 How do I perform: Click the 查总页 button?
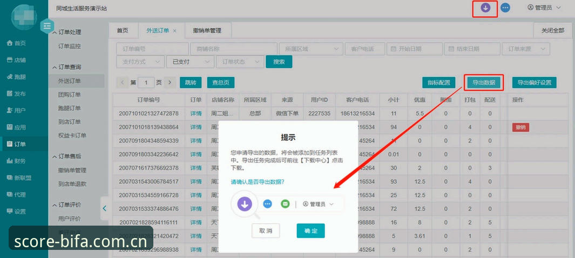pyautogui.click(x=221, y=83)
